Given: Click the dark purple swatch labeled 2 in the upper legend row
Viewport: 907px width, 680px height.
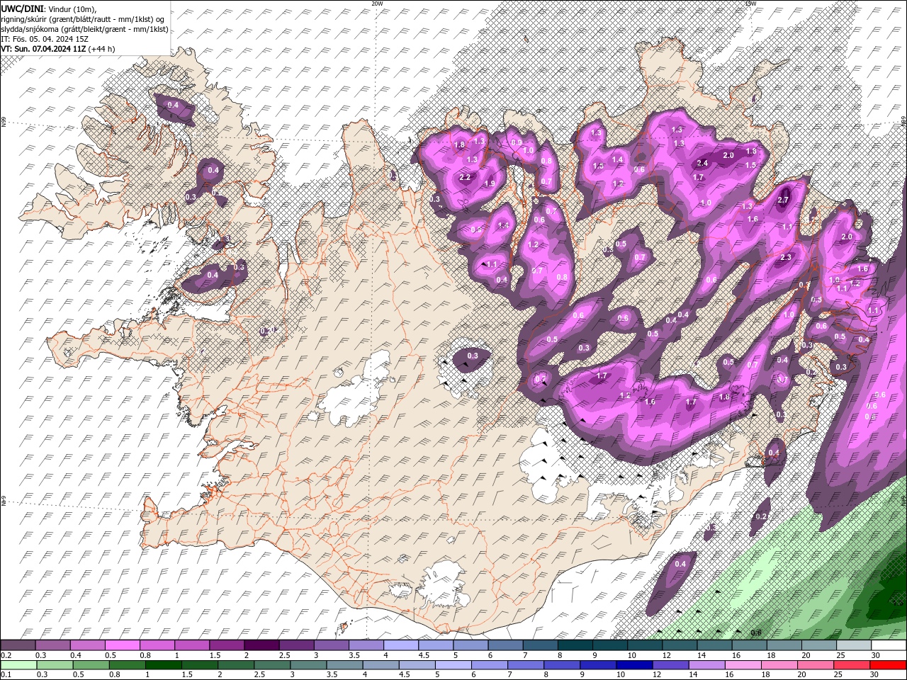Looking at the screenshot, I should point(261,645).
